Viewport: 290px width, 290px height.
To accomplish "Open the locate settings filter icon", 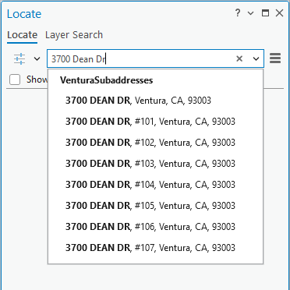I will (19, 58).
